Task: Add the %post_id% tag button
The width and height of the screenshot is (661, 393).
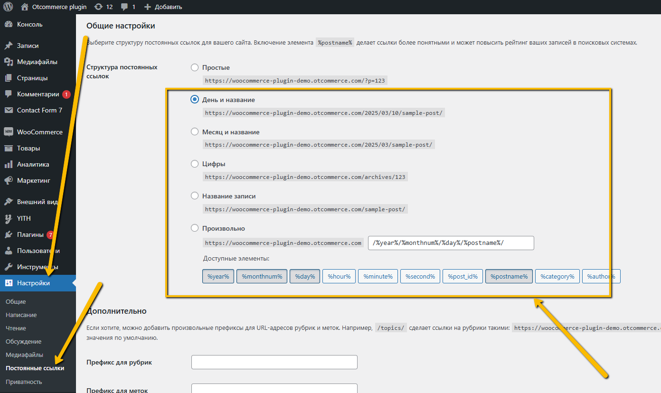Action: [463, 276]
